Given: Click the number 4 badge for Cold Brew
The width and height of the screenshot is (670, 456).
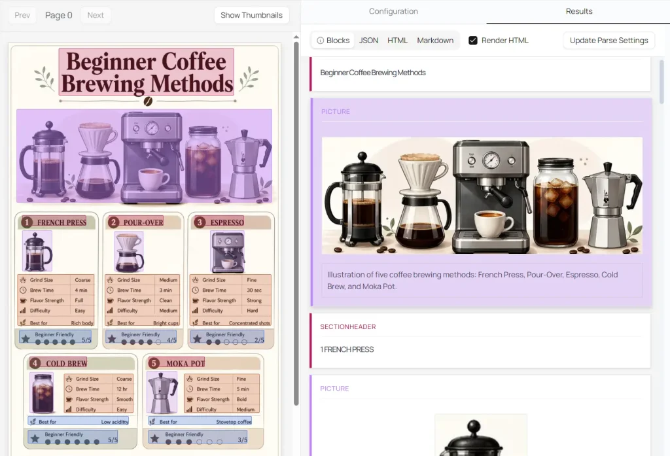Looking at the screenshot, I should point(35,363).
